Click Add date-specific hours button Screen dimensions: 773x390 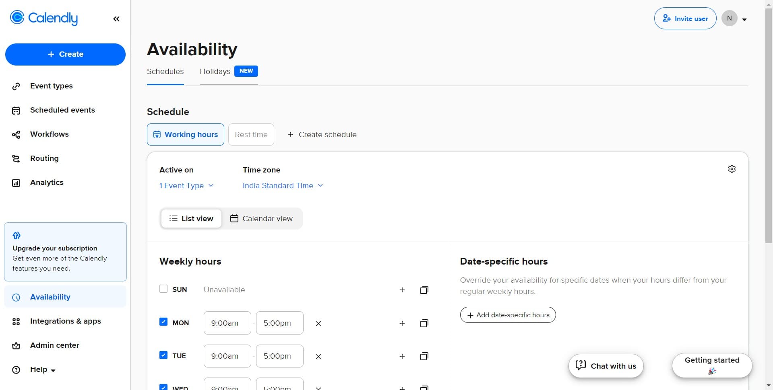(x=508, y=315)
